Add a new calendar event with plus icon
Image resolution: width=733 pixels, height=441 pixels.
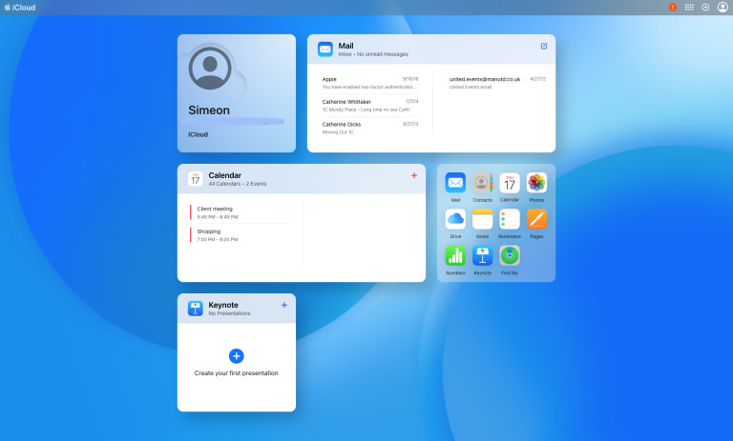click(413, 175)
